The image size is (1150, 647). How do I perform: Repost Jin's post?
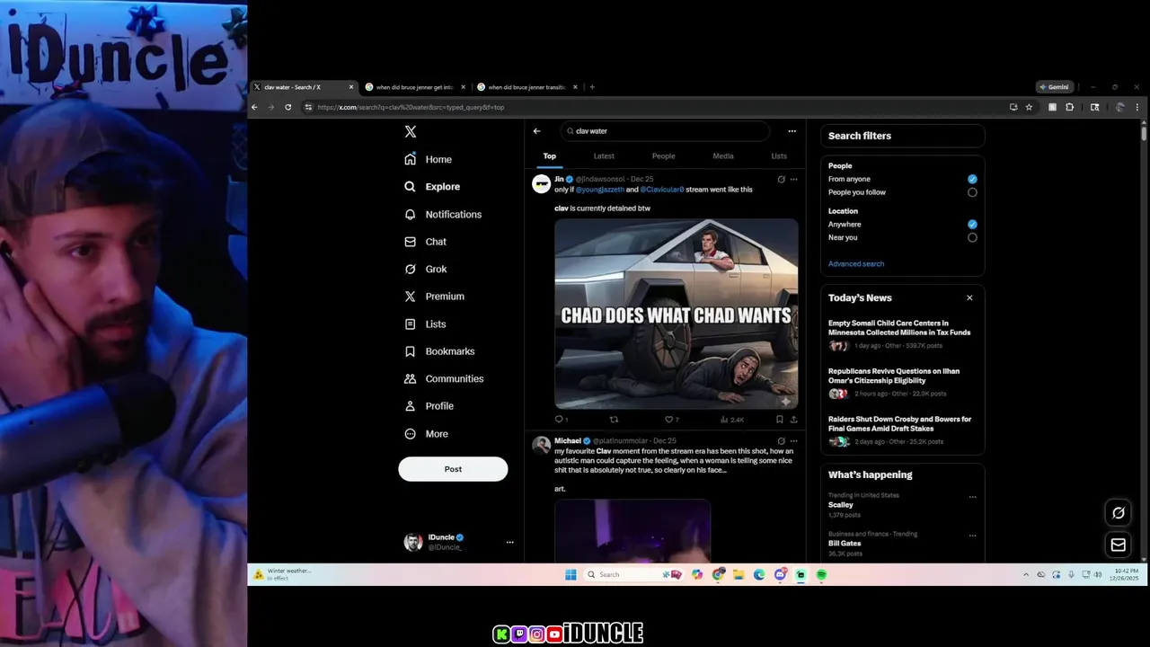[x=615, y=420]
